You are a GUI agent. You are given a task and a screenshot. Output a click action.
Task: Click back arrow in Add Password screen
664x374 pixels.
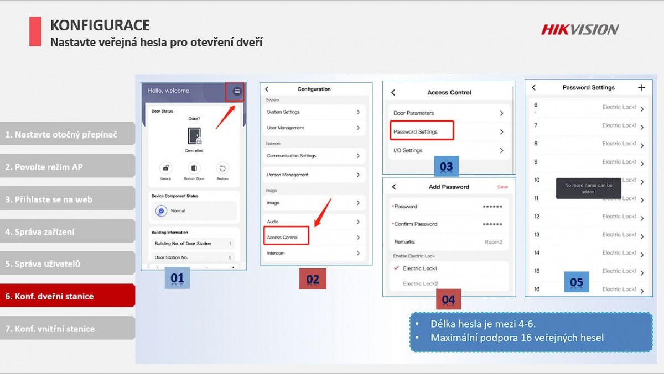pyautogui.click(x=393, y=187)
